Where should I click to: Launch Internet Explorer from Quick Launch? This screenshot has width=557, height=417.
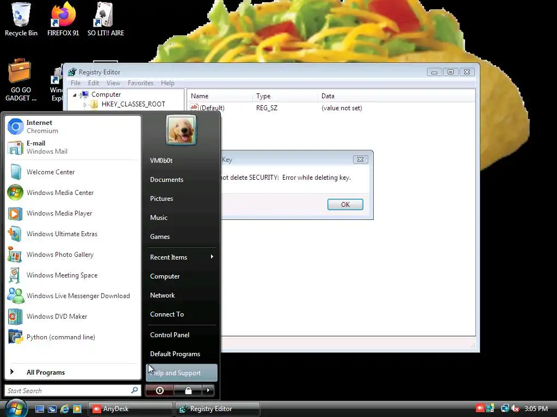65,409
